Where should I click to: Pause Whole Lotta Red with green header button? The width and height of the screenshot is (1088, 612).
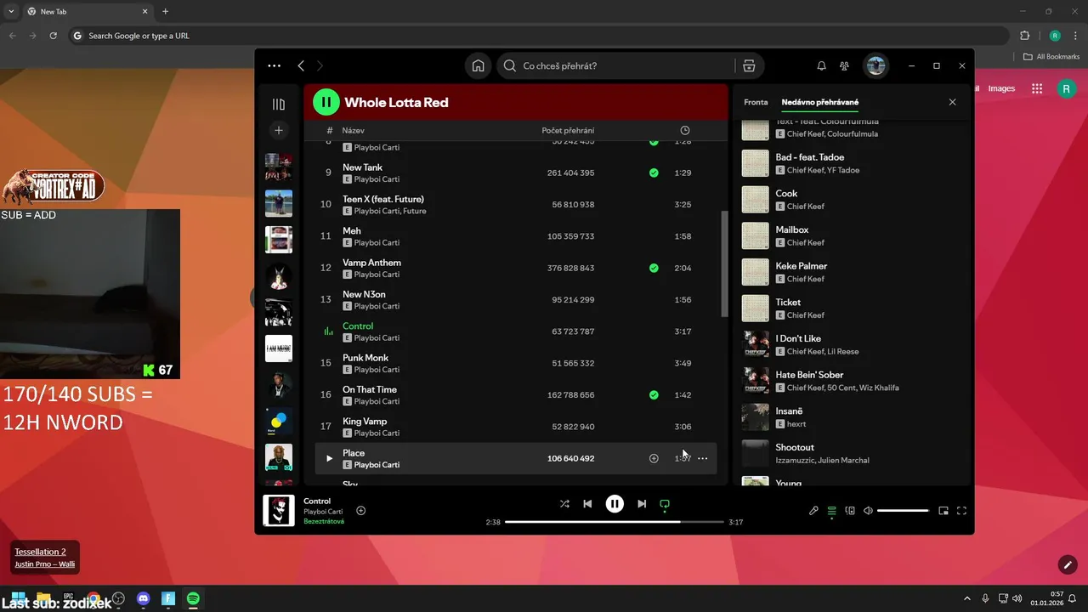(x=326, y=102)
